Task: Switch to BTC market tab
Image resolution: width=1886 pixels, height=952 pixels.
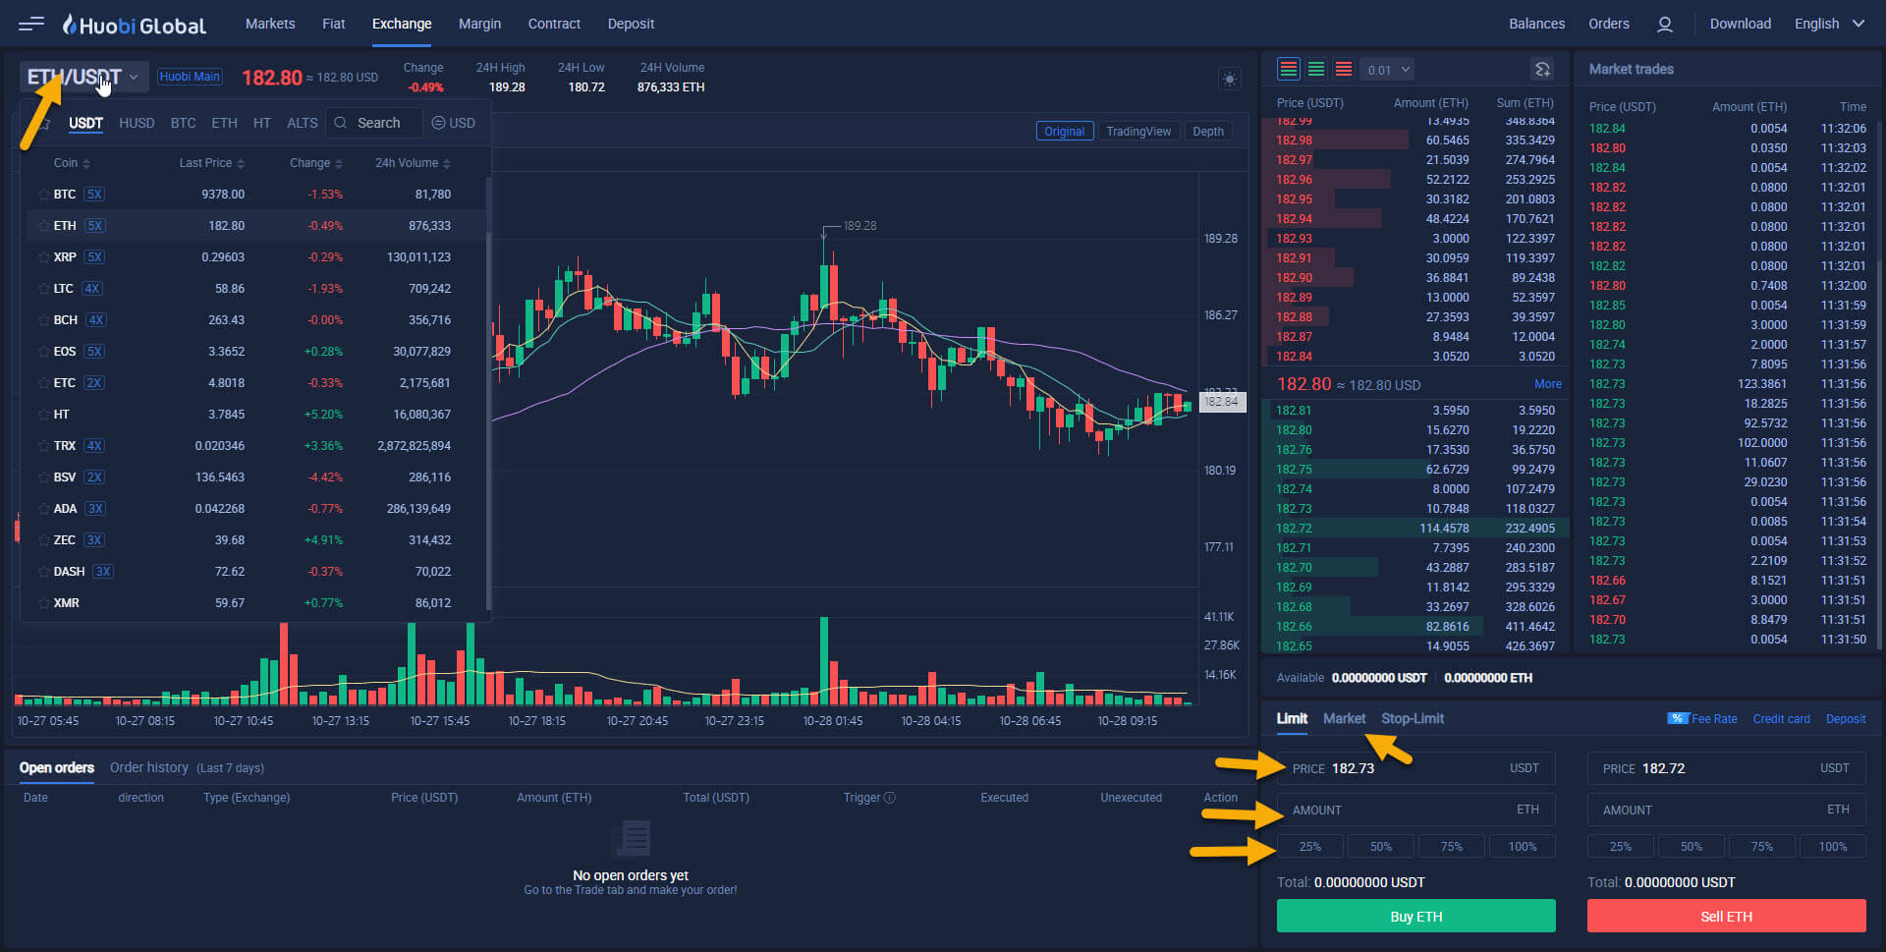Action: click(183, 123)
